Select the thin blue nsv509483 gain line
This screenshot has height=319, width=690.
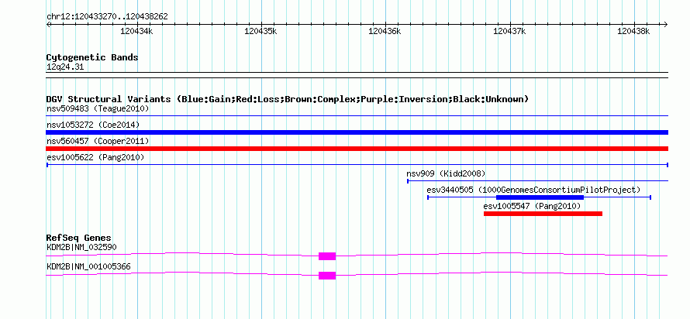357,115
